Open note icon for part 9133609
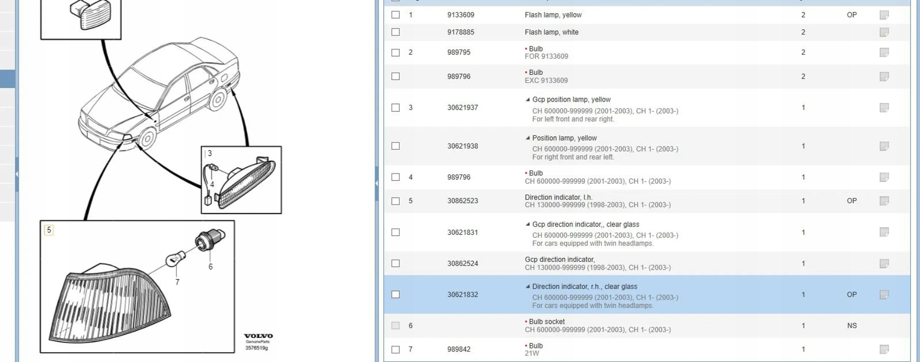The width and height of the screenshot is (920, 362). pos(884,15)
